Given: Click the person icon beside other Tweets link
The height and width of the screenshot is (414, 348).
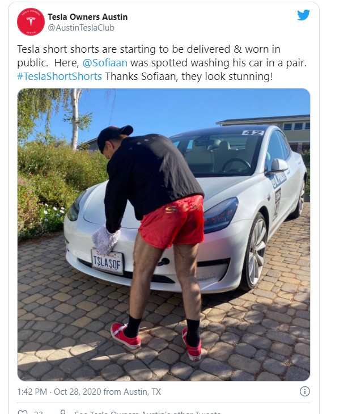Looking at the screenshot, I should (x=63, y=412).
